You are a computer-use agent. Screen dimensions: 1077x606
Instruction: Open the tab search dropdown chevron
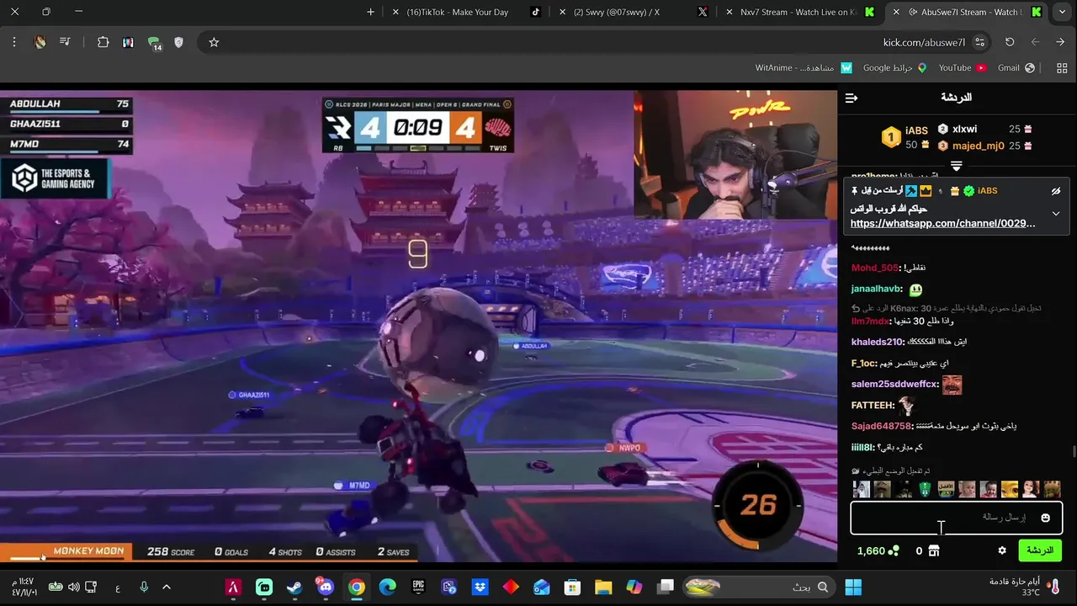click(1061, 12)
